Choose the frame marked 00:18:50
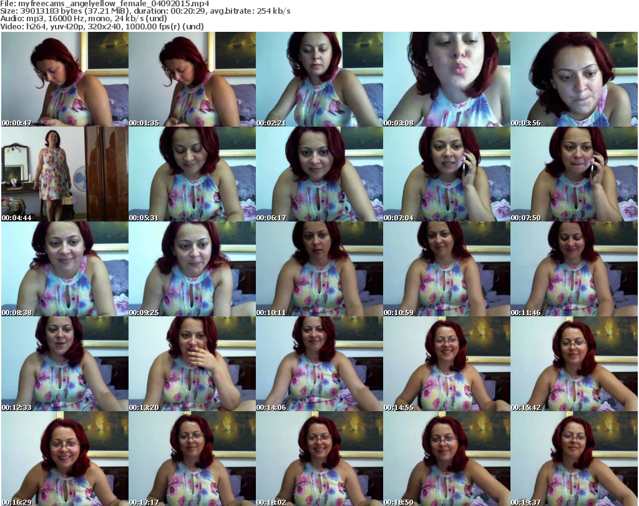The image size is (639, 506). pos(447,459)
